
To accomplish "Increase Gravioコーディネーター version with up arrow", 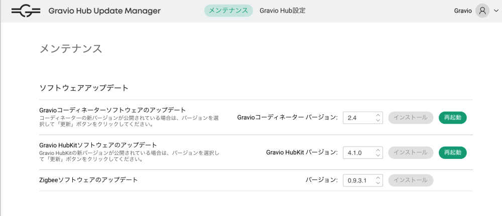I will point(378,115).
